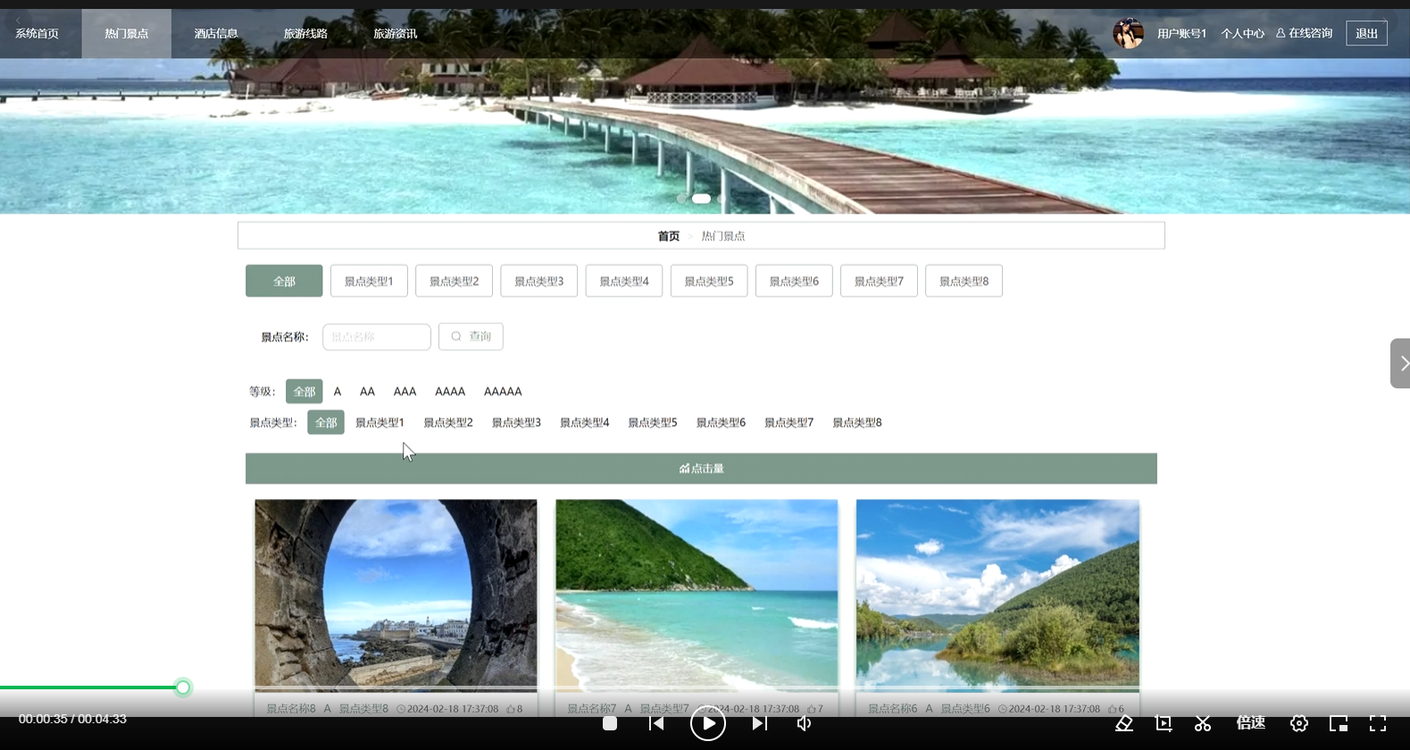
Task: Open the 旅游线路 navigation tab
Action: click(305, 34)
